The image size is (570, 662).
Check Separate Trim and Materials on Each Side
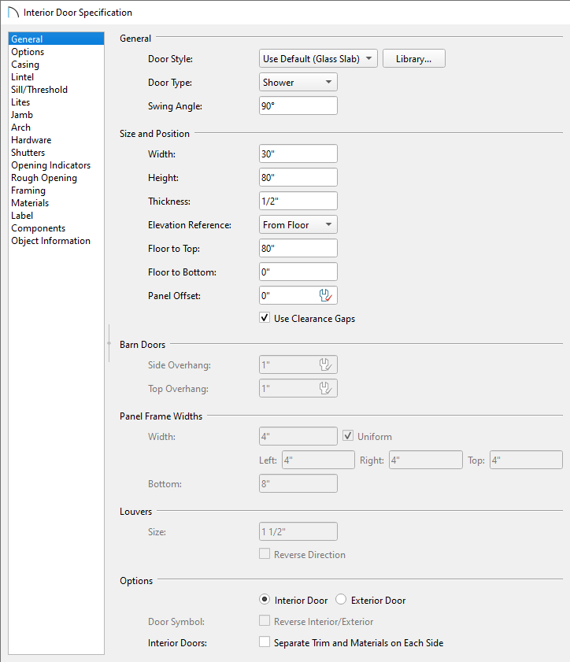pyautogui.click(x=265, y=642)
